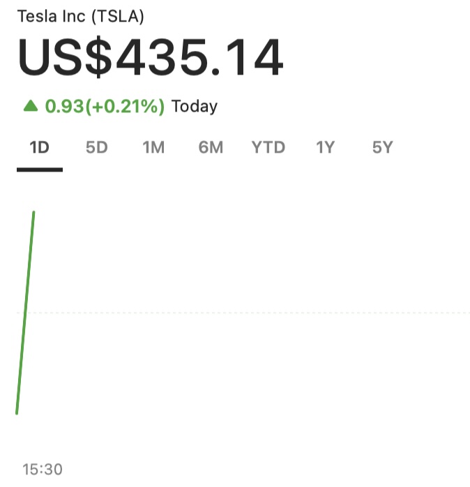Click the black underline beneath 1D tab

click(x=40, y=169)
